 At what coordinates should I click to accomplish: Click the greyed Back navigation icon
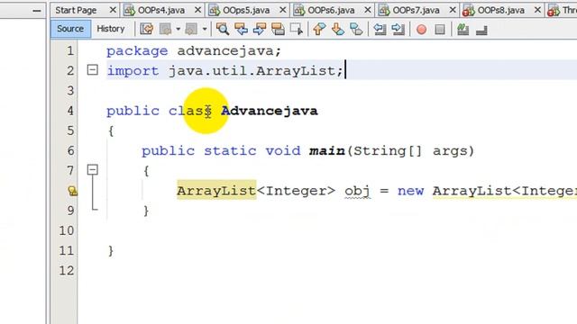[x=165, y=29]
